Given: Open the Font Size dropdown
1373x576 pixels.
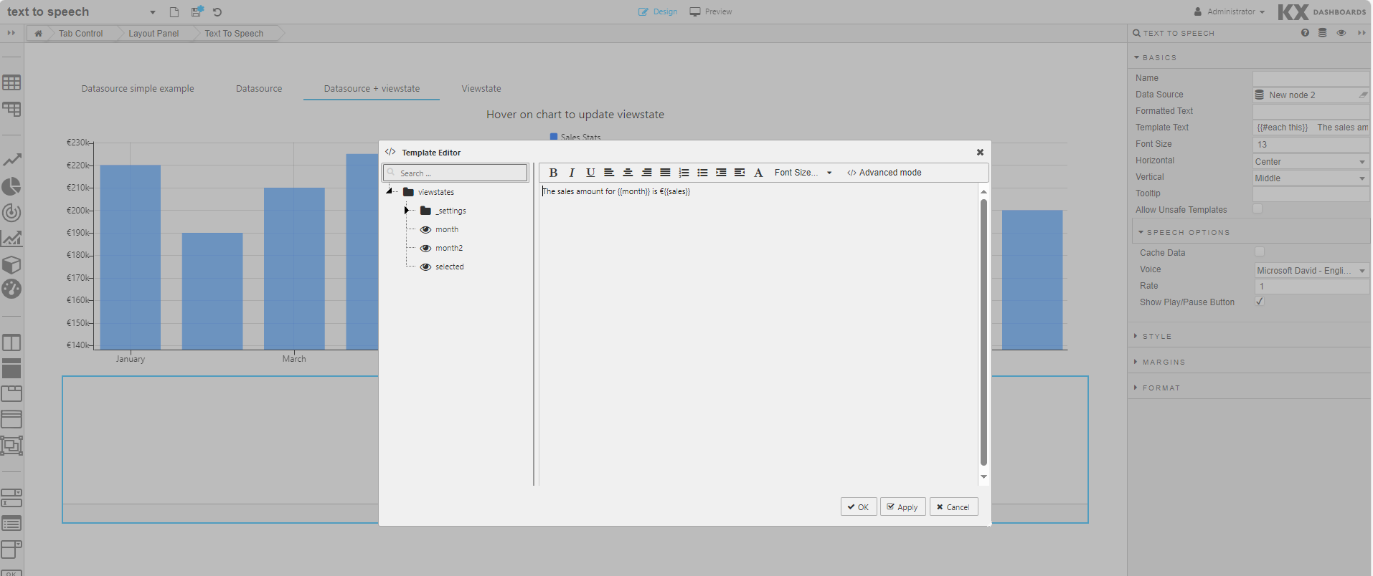Looking at the screenshot, I should [803, 173].
